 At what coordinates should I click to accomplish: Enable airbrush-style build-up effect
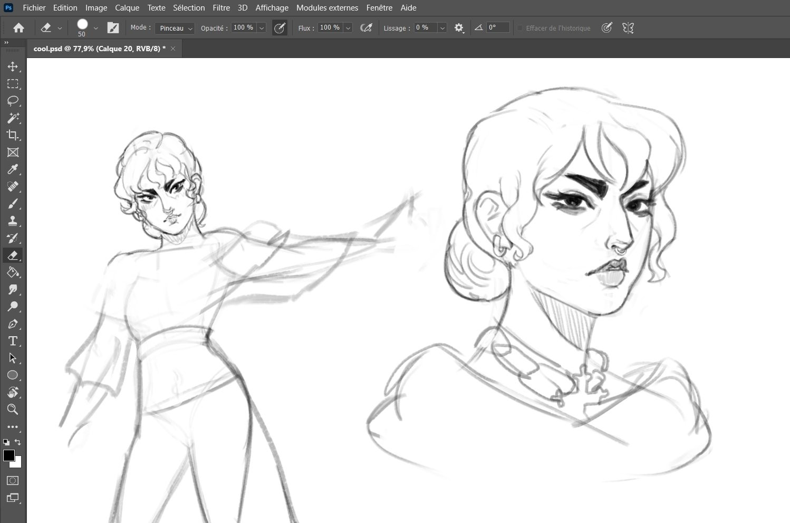[366, 28]
